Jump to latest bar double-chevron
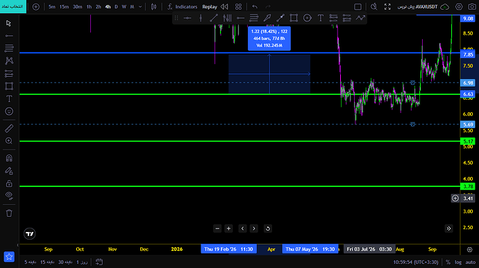Viewport: 479px width, 268px height. (448, 229)
